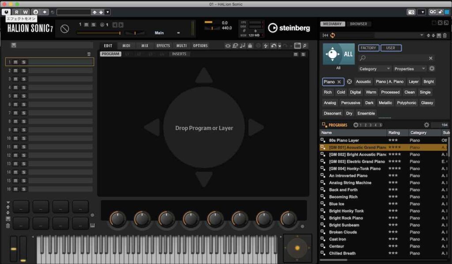Screen dimensions: 452x264
Task: Open the Properties filter dropdown
Action: coord(410,69)
